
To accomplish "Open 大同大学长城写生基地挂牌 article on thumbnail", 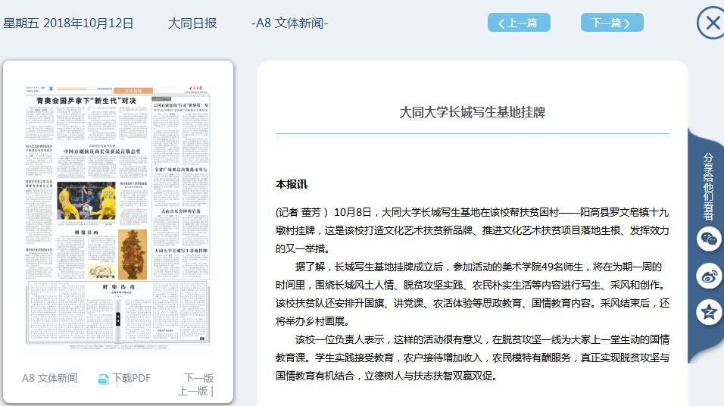I will pyautogui.click(x=181, y=251).
